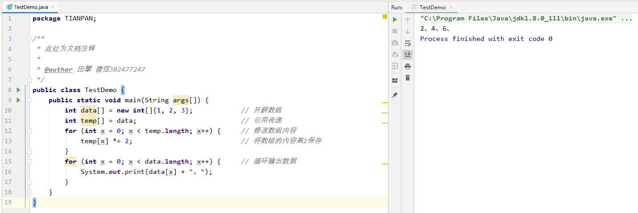
Task: Fold the main method at line 9
Action: pyautogui.click(x=29, y=100)
